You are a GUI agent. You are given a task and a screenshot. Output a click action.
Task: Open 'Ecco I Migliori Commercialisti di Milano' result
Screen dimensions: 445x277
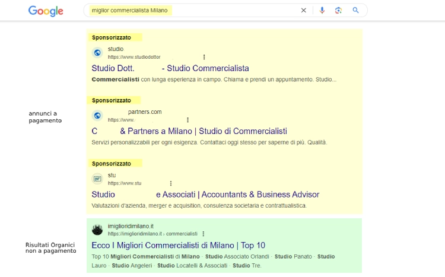178,245
